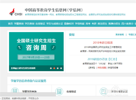136x100 pixels.
Task: Open 学籍查询 navigation item
Action: click(x=19, y=24)
